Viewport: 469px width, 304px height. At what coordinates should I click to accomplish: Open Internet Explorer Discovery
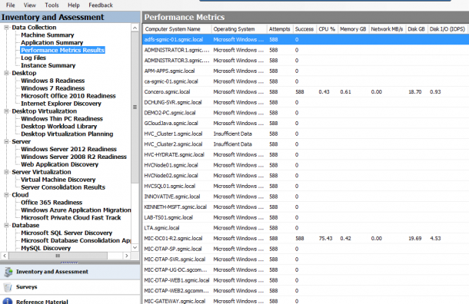point(61,104)
